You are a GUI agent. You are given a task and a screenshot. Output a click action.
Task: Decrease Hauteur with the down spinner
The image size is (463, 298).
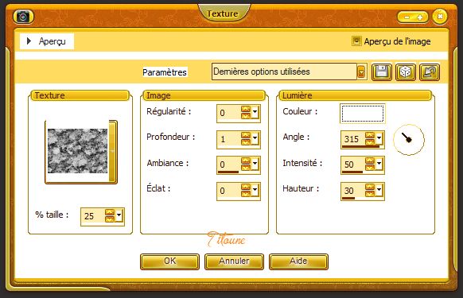click(370, 194)
